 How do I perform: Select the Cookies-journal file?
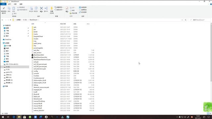[39, 78]
